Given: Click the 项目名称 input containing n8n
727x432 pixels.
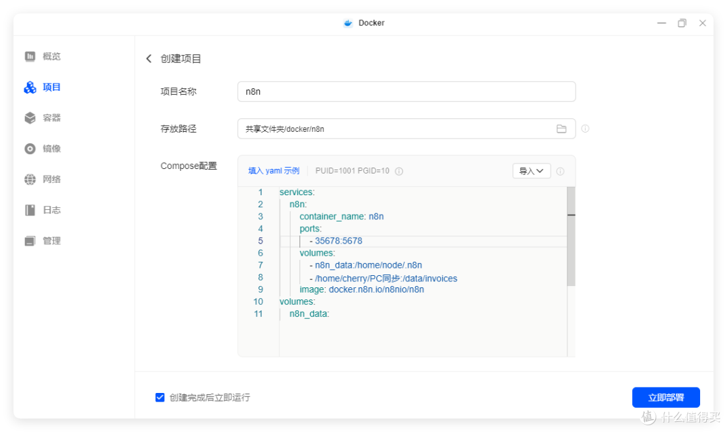Looking at the screenshot, I should [x=407, y=92].
